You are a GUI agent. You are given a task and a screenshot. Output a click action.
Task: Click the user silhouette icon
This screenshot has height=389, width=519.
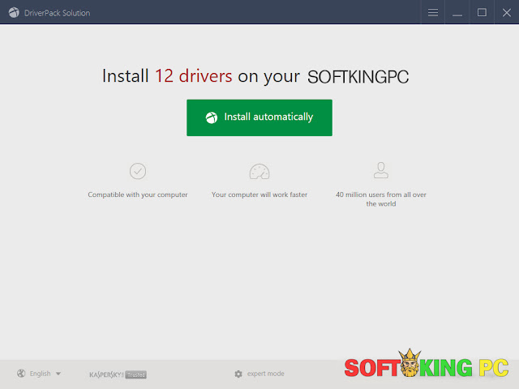pos(381,170)
